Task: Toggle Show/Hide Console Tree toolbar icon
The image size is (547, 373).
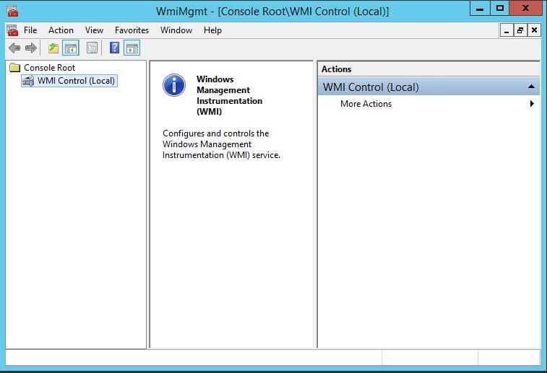Action: click(71, 48)
